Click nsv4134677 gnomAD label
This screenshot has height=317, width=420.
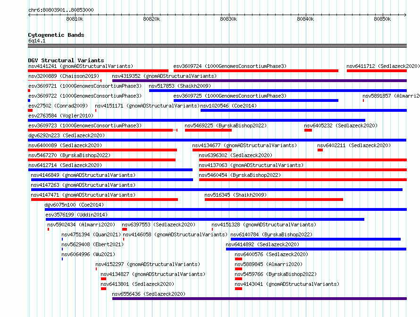(244, 145)
